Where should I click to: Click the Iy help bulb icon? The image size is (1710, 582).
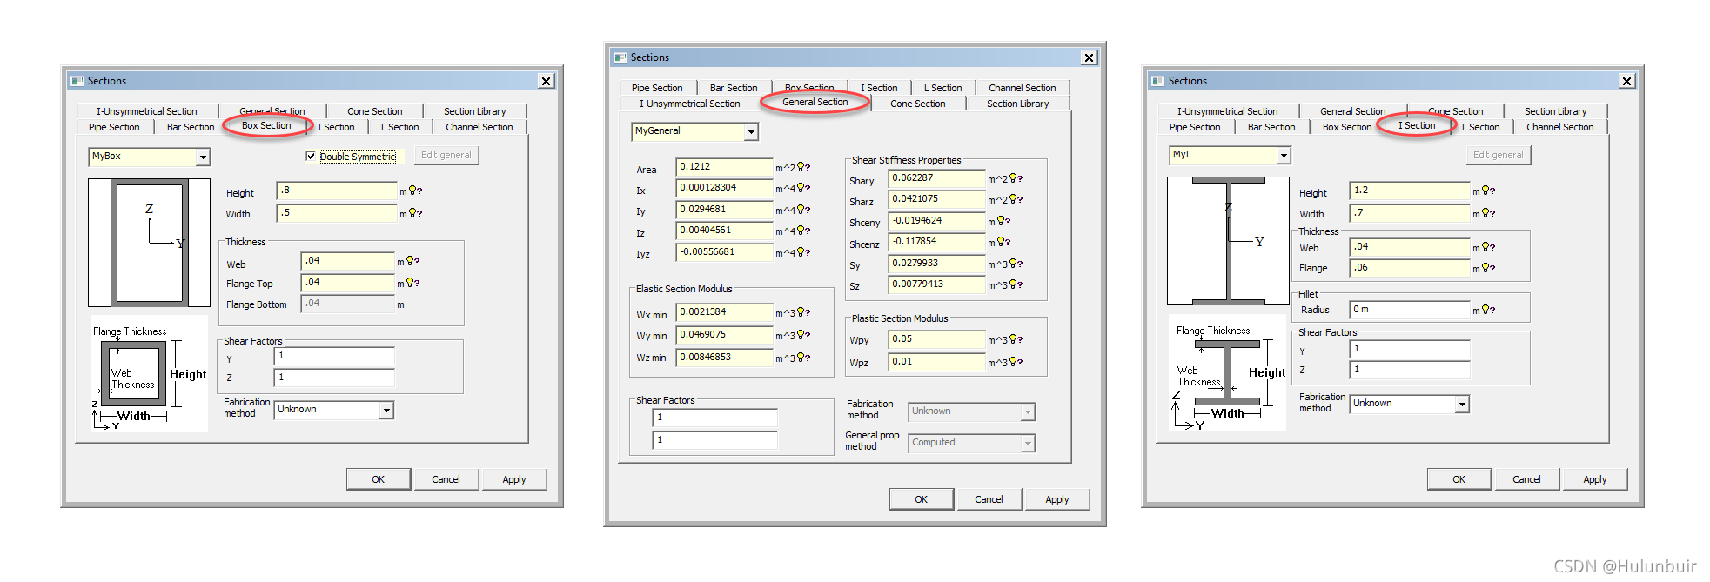804,210
